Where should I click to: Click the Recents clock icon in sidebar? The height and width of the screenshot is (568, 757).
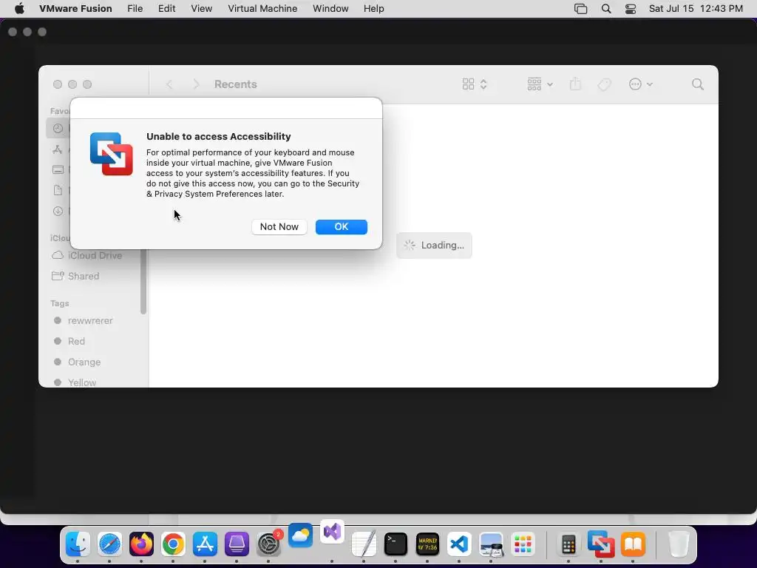pos(58,129)
